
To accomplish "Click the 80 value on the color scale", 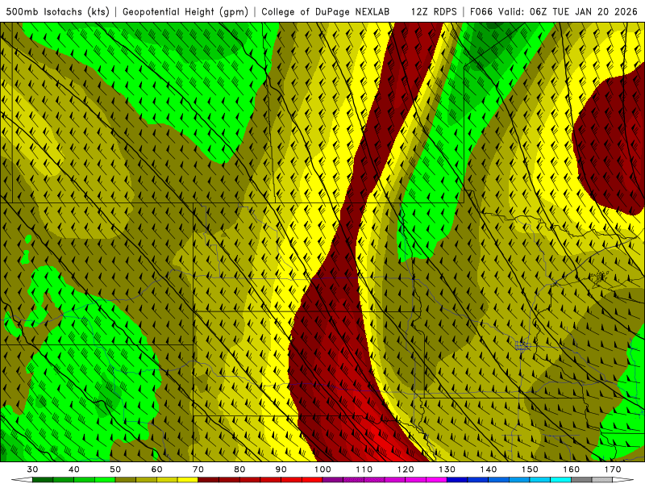I will 239,469.
